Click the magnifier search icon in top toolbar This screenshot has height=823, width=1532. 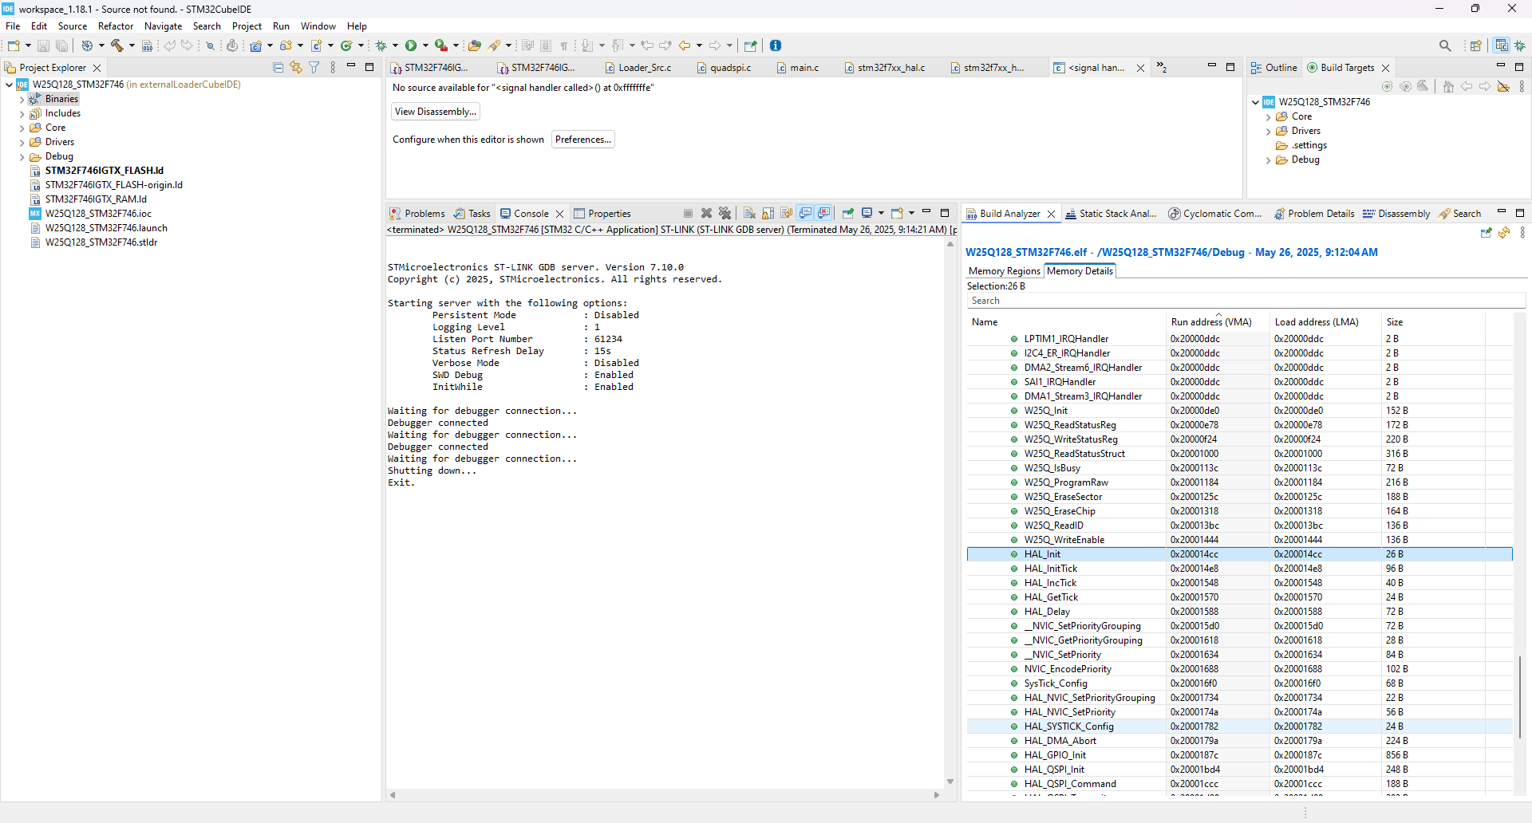(1445, 45)
